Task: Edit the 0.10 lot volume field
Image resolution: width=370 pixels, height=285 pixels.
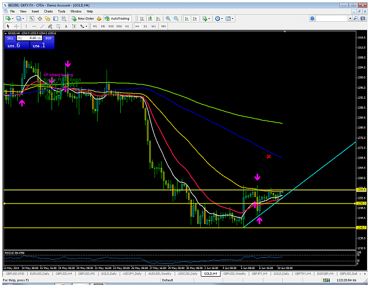Action: [x=30, y=38]
